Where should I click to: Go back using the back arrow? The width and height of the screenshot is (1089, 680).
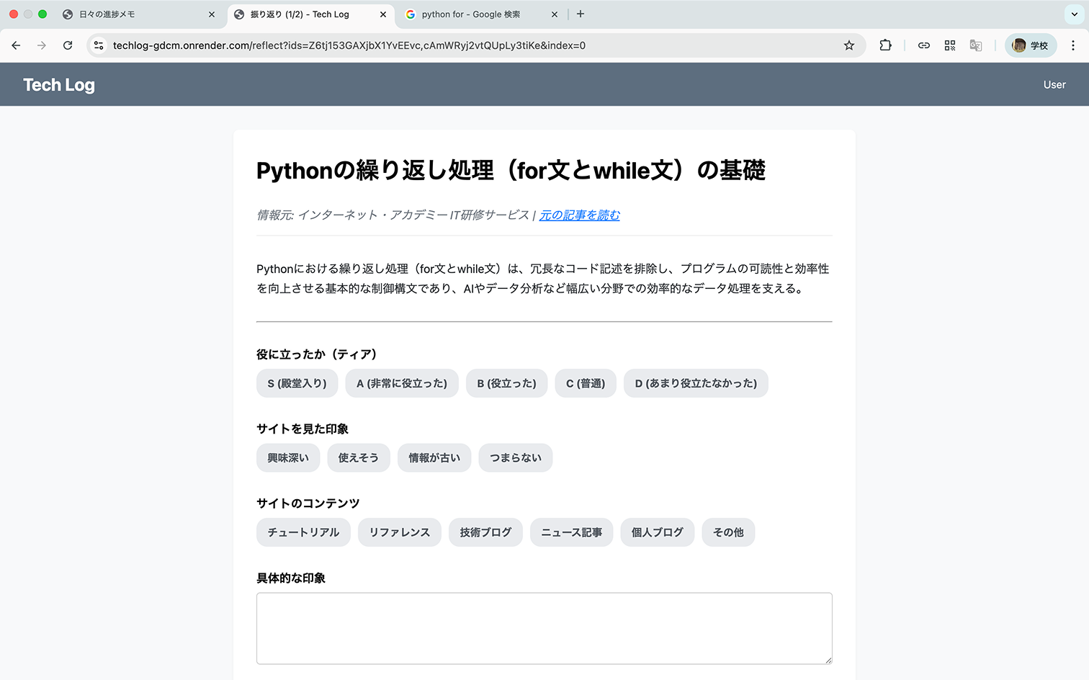tap(16, 45)
